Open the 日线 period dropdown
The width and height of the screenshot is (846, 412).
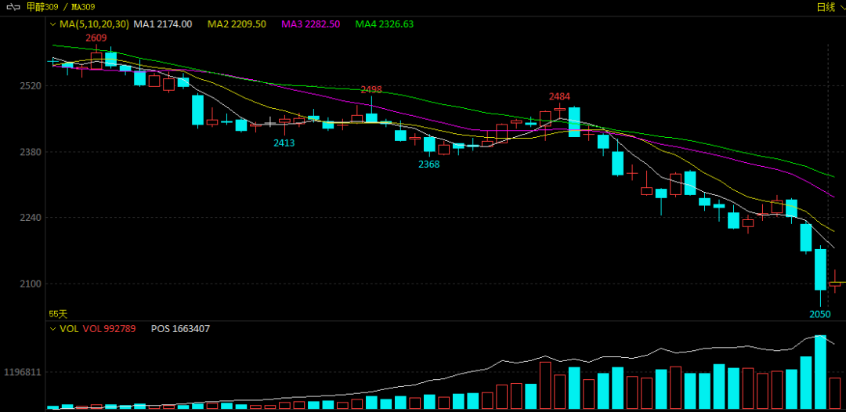pos(830,7)
